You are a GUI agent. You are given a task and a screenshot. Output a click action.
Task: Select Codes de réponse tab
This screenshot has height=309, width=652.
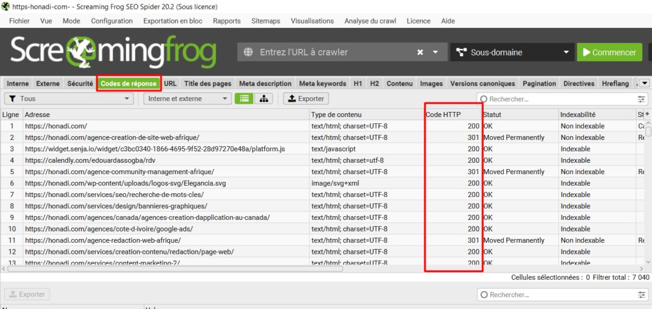coord(129,83)
